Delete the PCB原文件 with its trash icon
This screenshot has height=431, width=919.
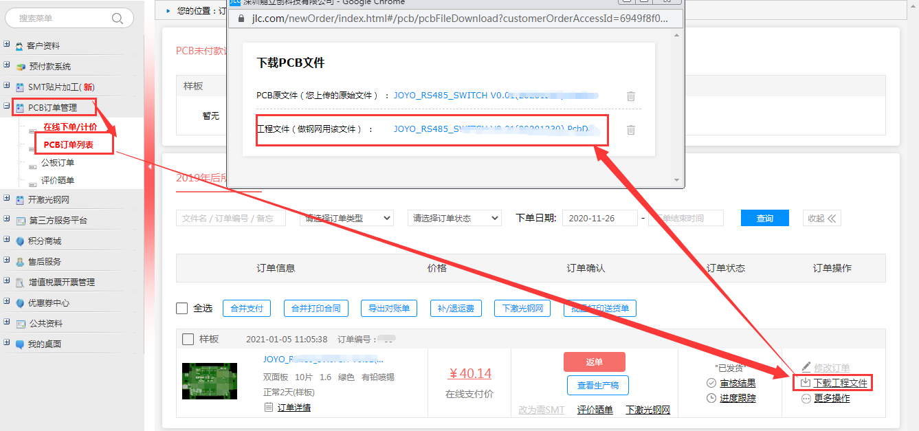click(x=631, y=96)
